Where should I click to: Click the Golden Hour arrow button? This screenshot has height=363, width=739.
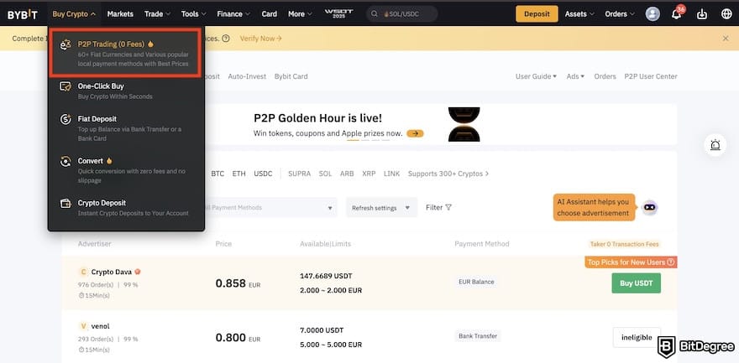pos(415,133)
